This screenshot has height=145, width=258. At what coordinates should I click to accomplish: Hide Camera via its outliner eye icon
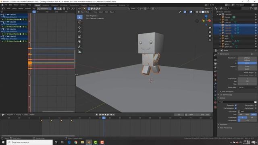pyautogui.click(x=256, y=17)
